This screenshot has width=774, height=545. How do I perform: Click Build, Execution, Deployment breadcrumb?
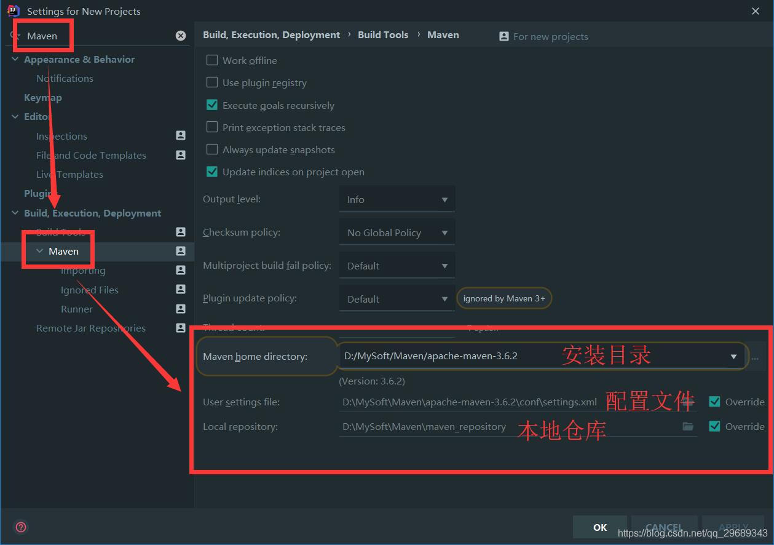pos(271,34)
